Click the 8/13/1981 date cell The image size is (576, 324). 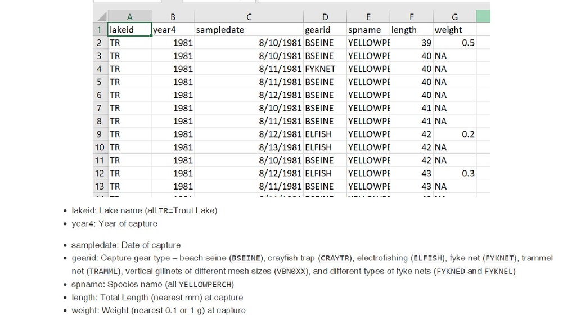click(249, 147)
